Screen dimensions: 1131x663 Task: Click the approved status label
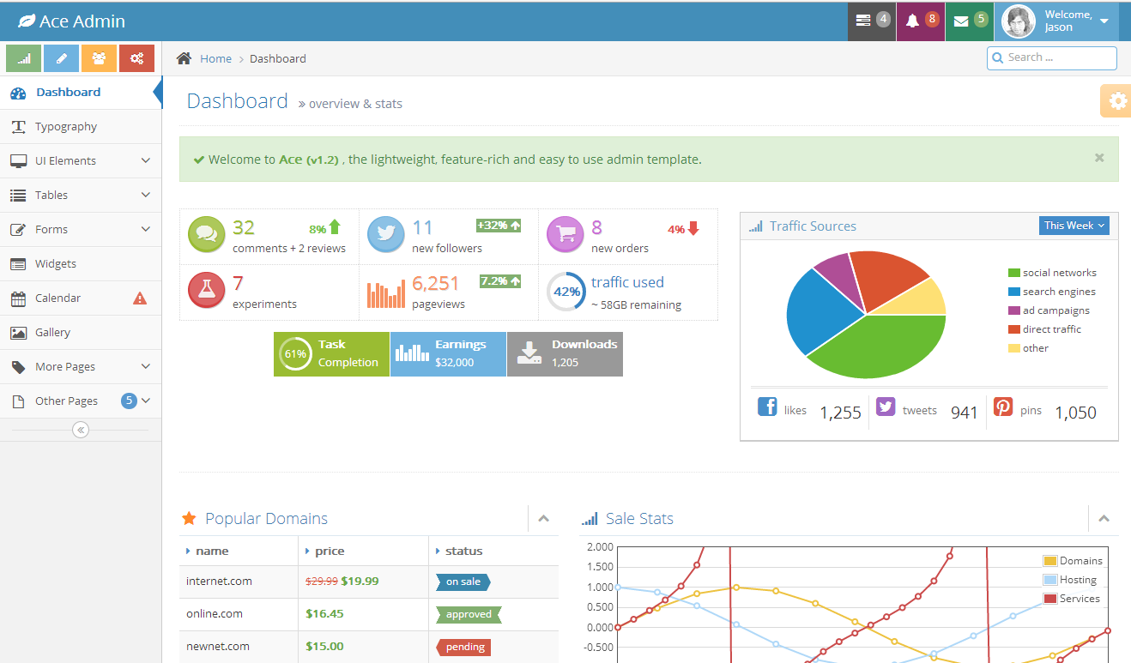[469, 614]
